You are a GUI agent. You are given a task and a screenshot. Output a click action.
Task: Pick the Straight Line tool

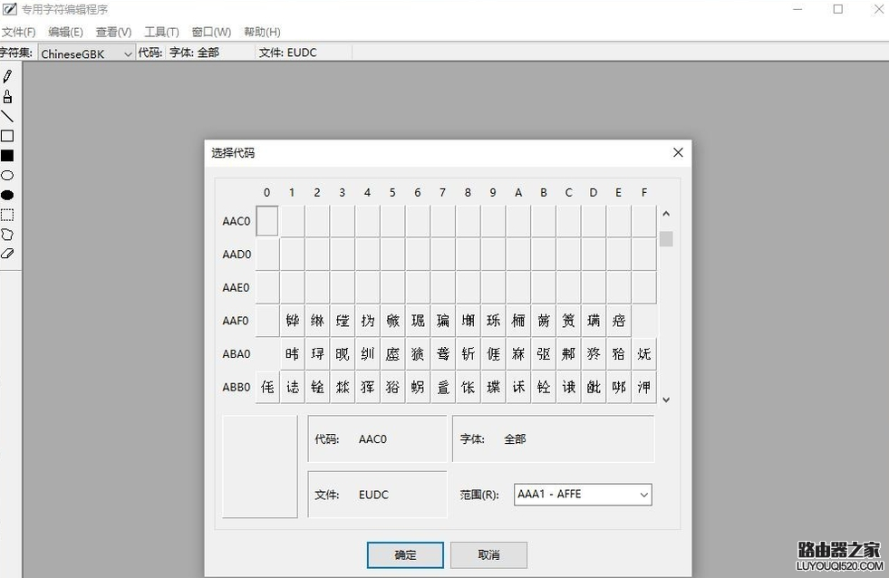pos(9,116)
